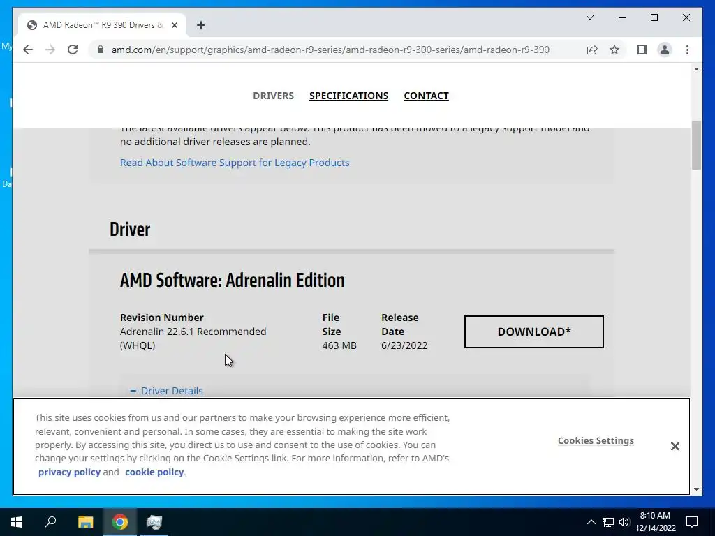This screenshot has height=536, width=715.
Task: Click the 6/23/2022 release date
Action: (x=404, y=345)
